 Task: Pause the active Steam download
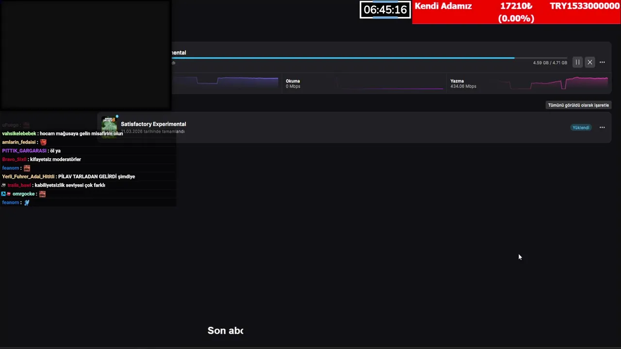click(577, 62)
